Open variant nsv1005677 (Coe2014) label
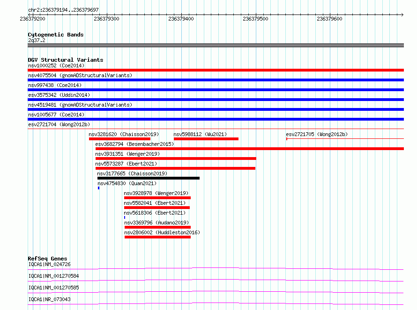The width and height of the screenshot is (417, 310). click(x=56, y=115)
